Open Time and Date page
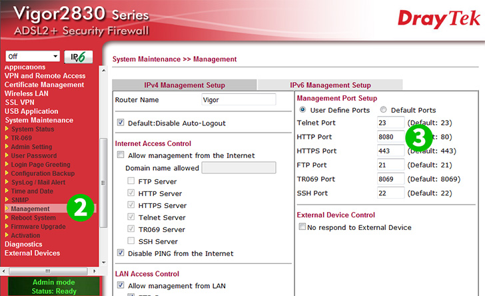The height and width of the screenshot is (296, 485). pos(32,191)
